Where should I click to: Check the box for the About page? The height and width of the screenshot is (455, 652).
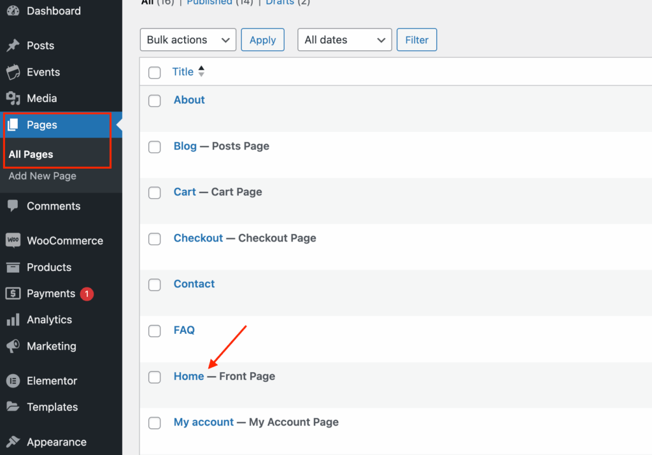154,101
